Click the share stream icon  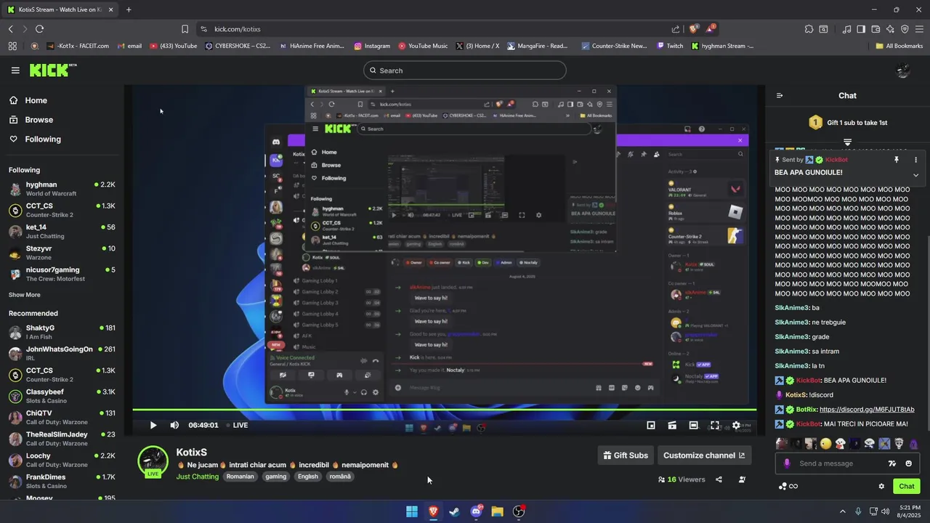click(719, 479)
